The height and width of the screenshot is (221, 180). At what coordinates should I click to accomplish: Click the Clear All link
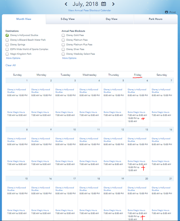pyautogui.click(x=11, y=65)
